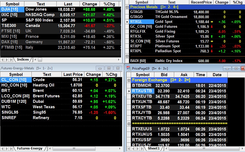This screenshot has height=152, width=245.
Task: Maximize the PricePage19 window
Action: tap(236, 68)
